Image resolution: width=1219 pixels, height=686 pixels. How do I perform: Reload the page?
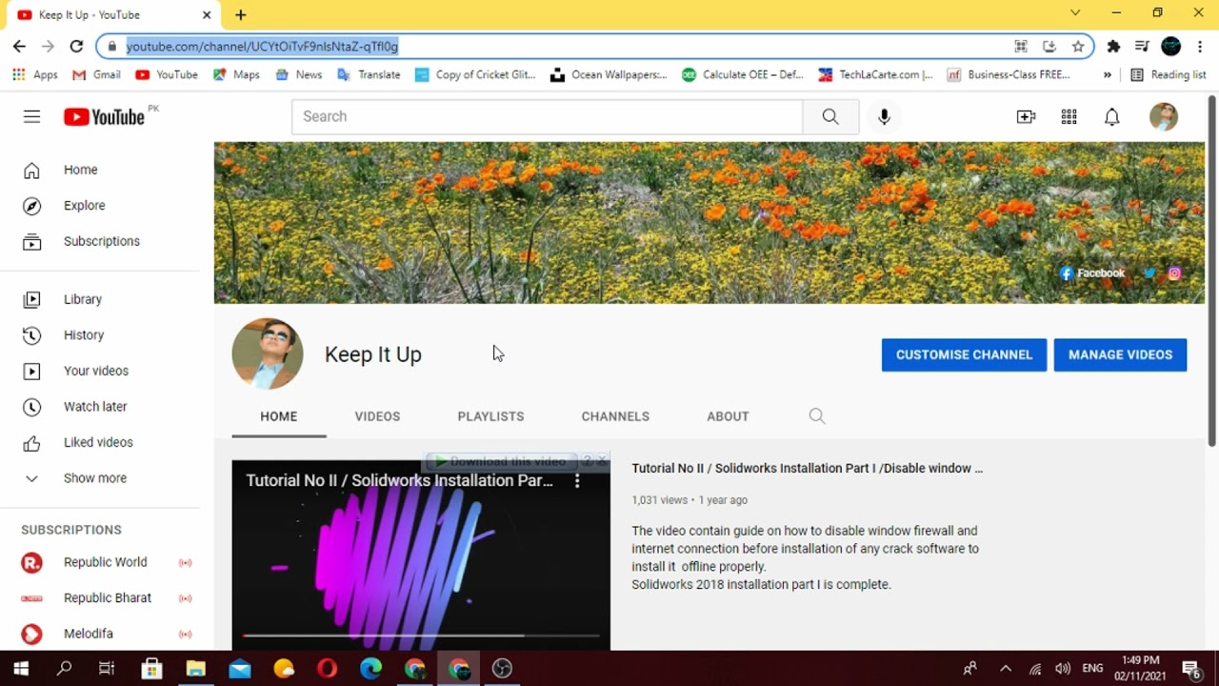(76, 46)
